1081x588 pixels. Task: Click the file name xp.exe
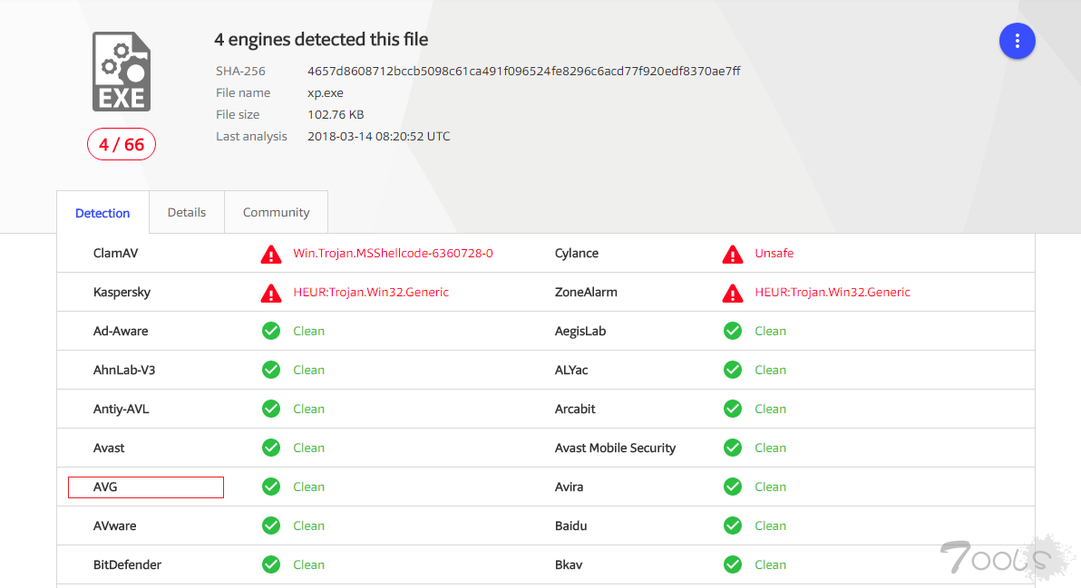326,93
